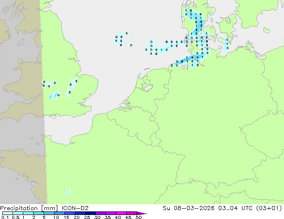Click the '10' legend scale label
Image resolution: width=284 pixels, height=219 pixels.
[x=56, y=217]
